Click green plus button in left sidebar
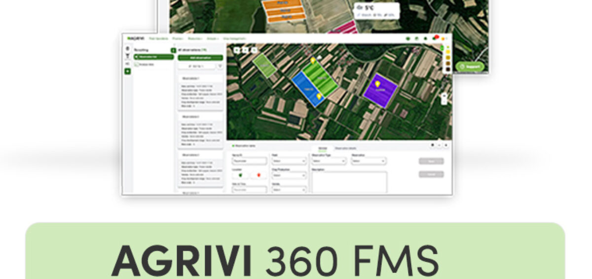This screenshot has width=592, height=279. 128,71
